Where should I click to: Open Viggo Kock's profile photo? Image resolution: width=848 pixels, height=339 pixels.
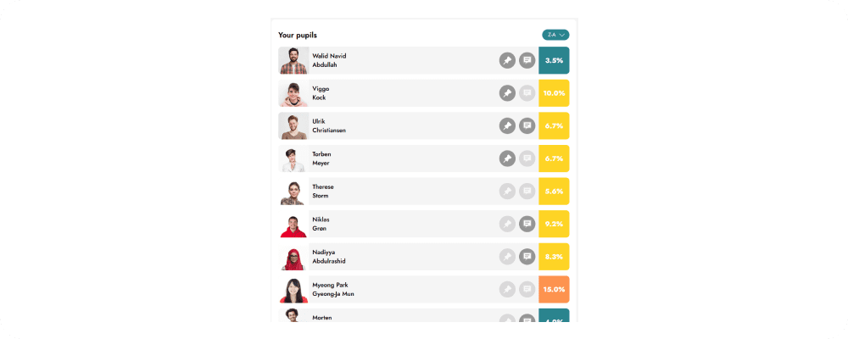[x=293, y=93]
